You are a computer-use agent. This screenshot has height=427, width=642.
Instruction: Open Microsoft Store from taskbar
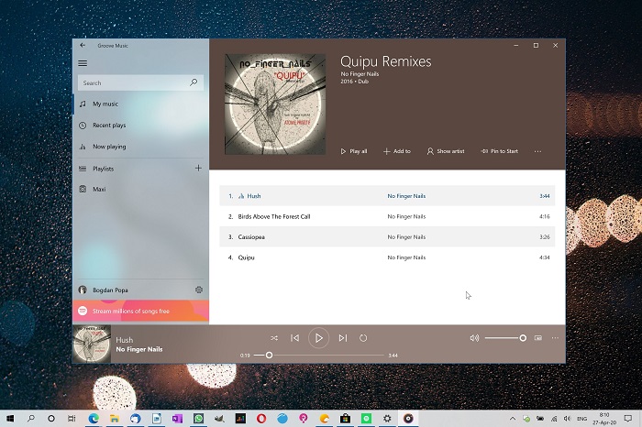[x=345, y=419]
